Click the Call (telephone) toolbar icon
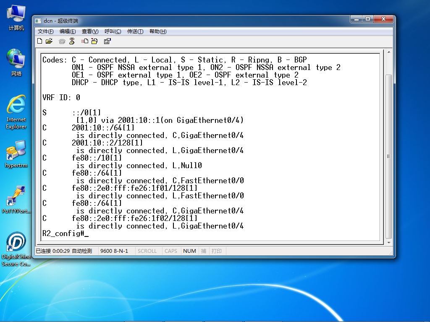The image size is (430, 322). coord(62,42)
